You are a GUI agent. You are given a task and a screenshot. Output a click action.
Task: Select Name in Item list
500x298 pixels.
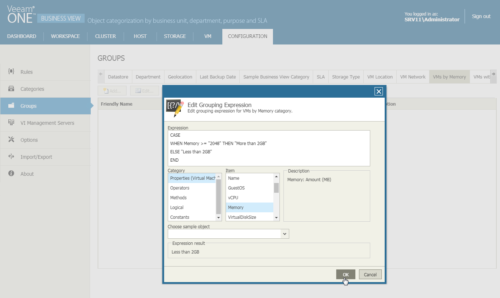pyautogui.click(x=250, y=178)
